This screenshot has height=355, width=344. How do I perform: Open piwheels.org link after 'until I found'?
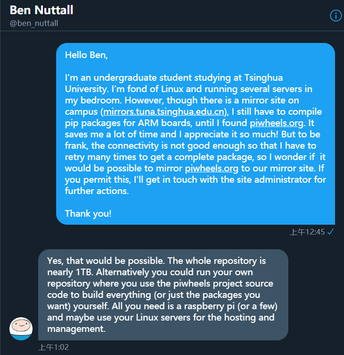277,123
